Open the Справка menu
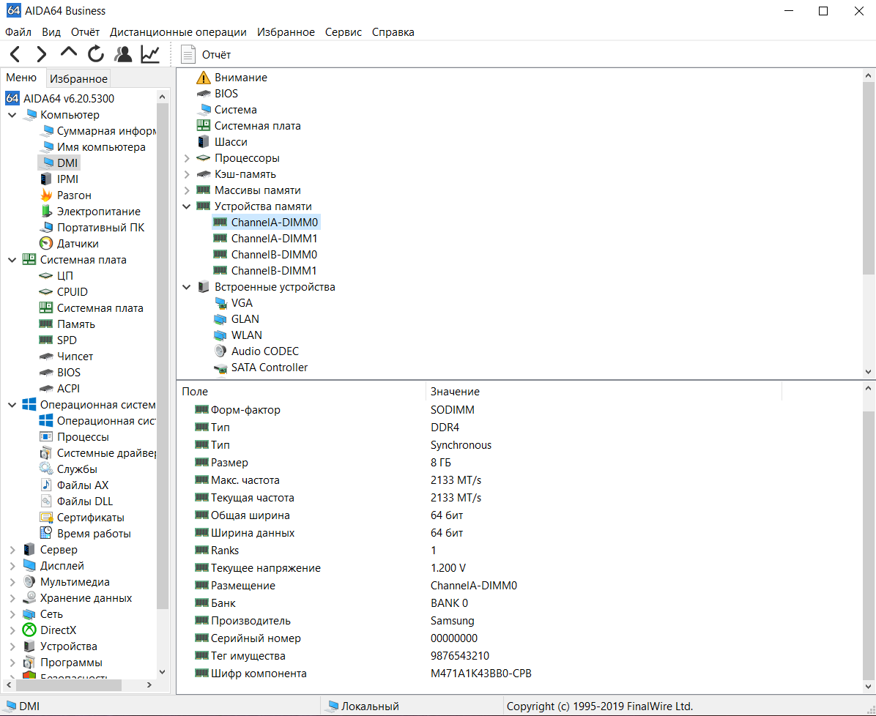Image resolution: width=876 pixels, height=716 pixels. [x=393, y=32]
